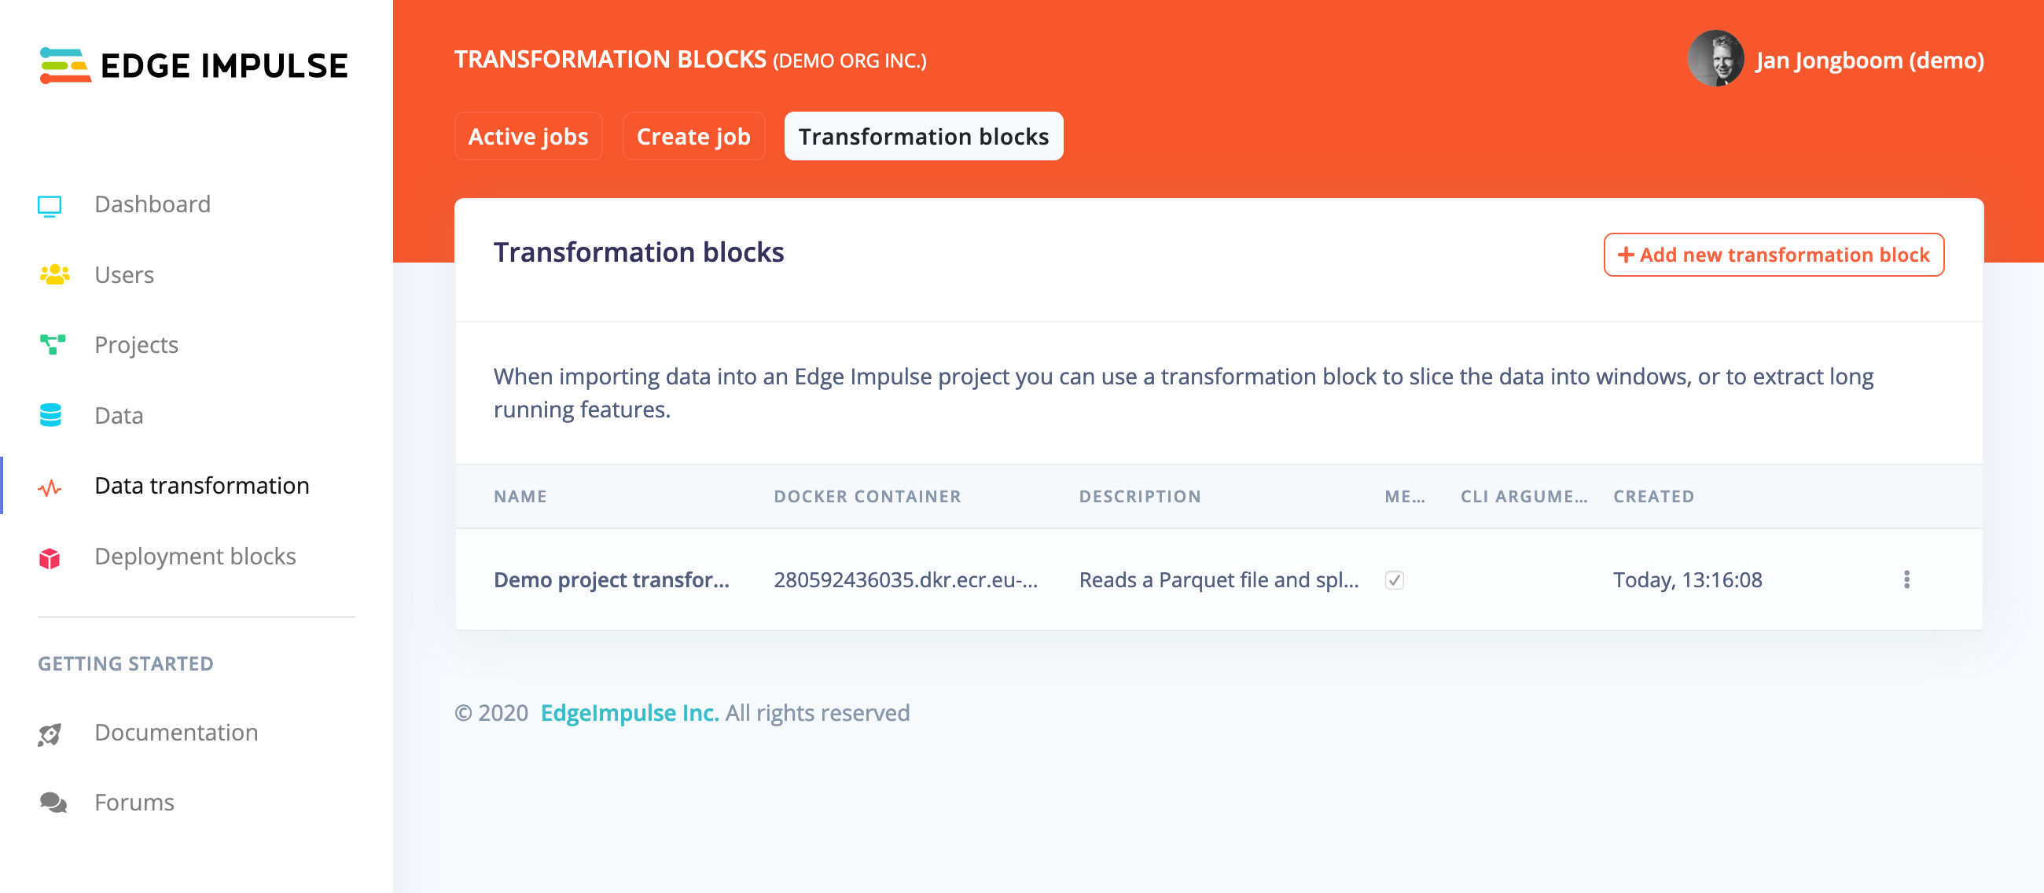
Task: Click the ME... column header
Action: click(x=1404, y=497)
